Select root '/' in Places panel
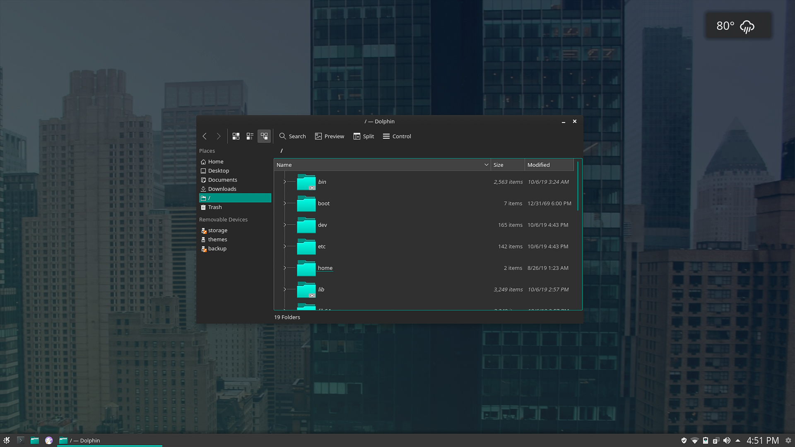The height and width of the screenshot is (447, 795). click(235, 198)
